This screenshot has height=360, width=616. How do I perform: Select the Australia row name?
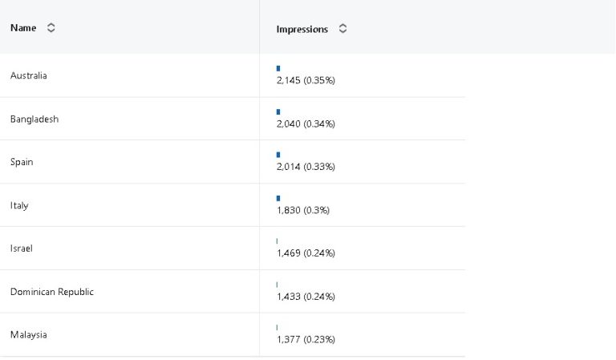click(x=29, y=75)
